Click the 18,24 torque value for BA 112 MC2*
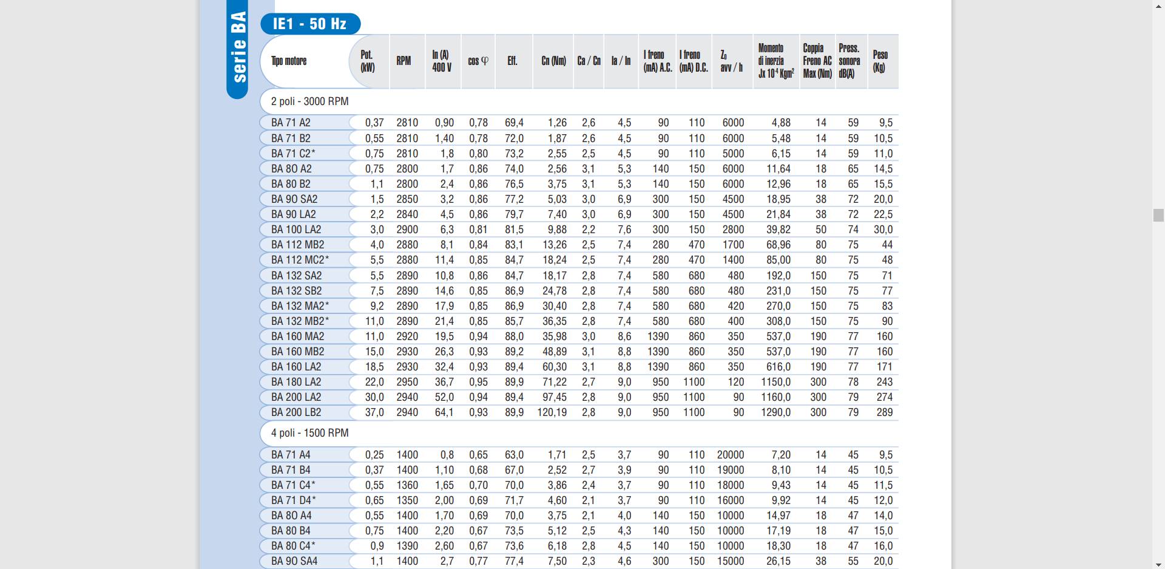 tap(555, 260)
